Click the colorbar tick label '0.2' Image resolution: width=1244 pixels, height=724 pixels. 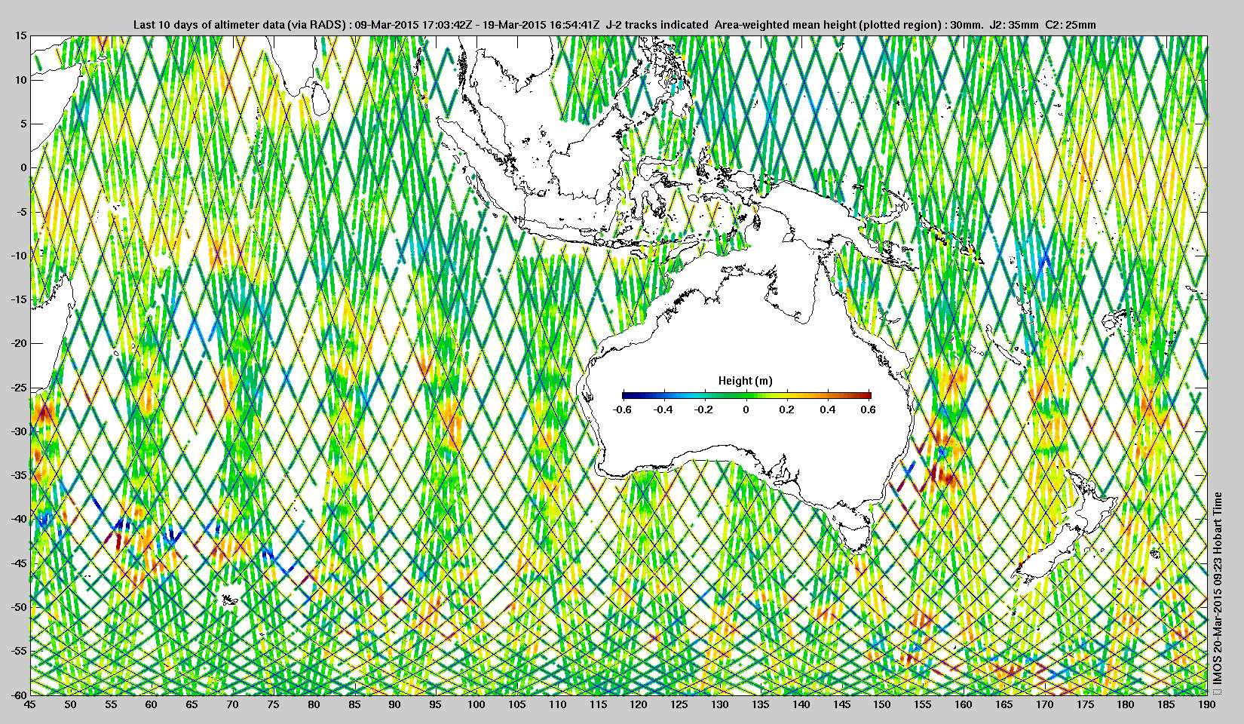click(787, 410)
